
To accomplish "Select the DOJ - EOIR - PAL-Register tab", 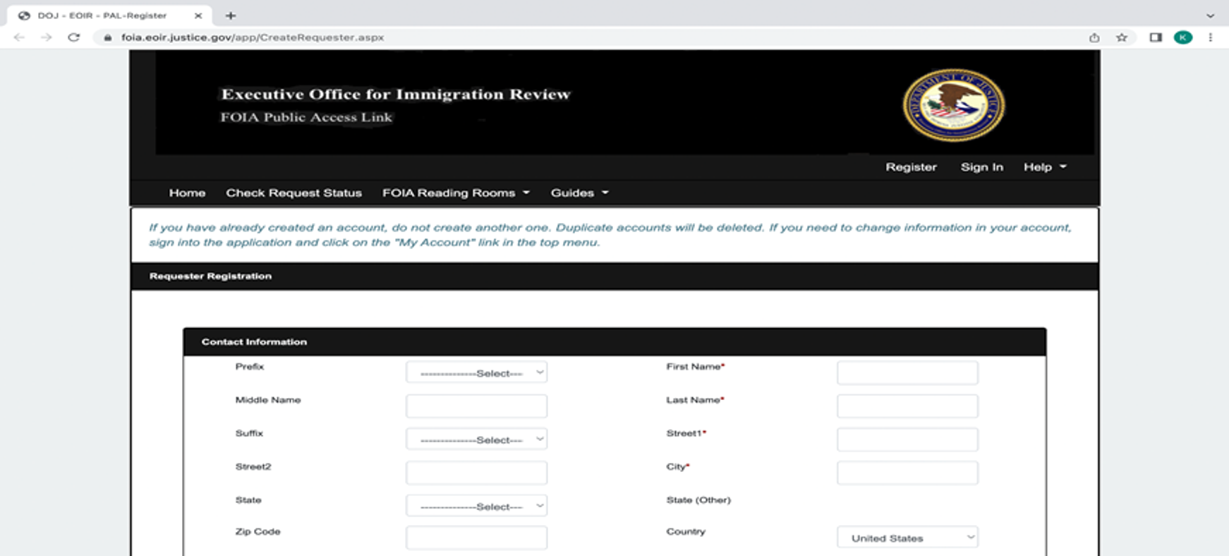I will click(109, 15).
